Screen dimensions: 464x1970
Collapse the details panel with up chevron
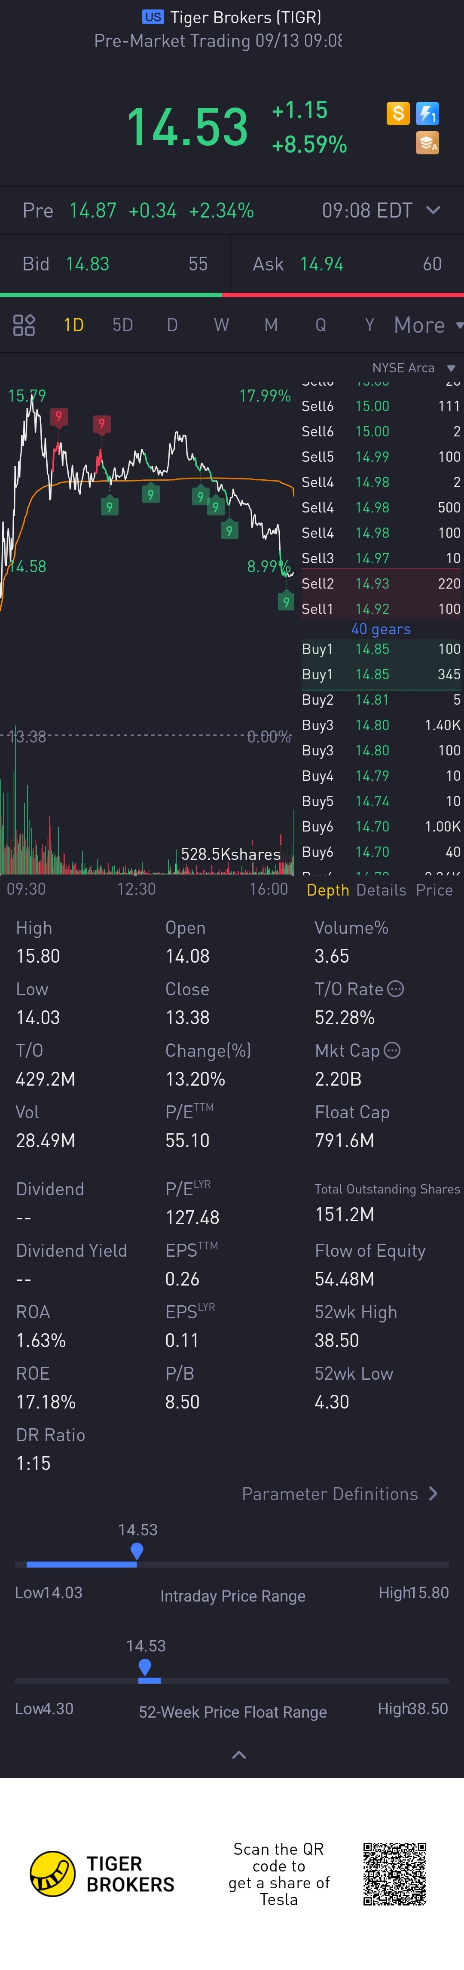click(238, 1754)
